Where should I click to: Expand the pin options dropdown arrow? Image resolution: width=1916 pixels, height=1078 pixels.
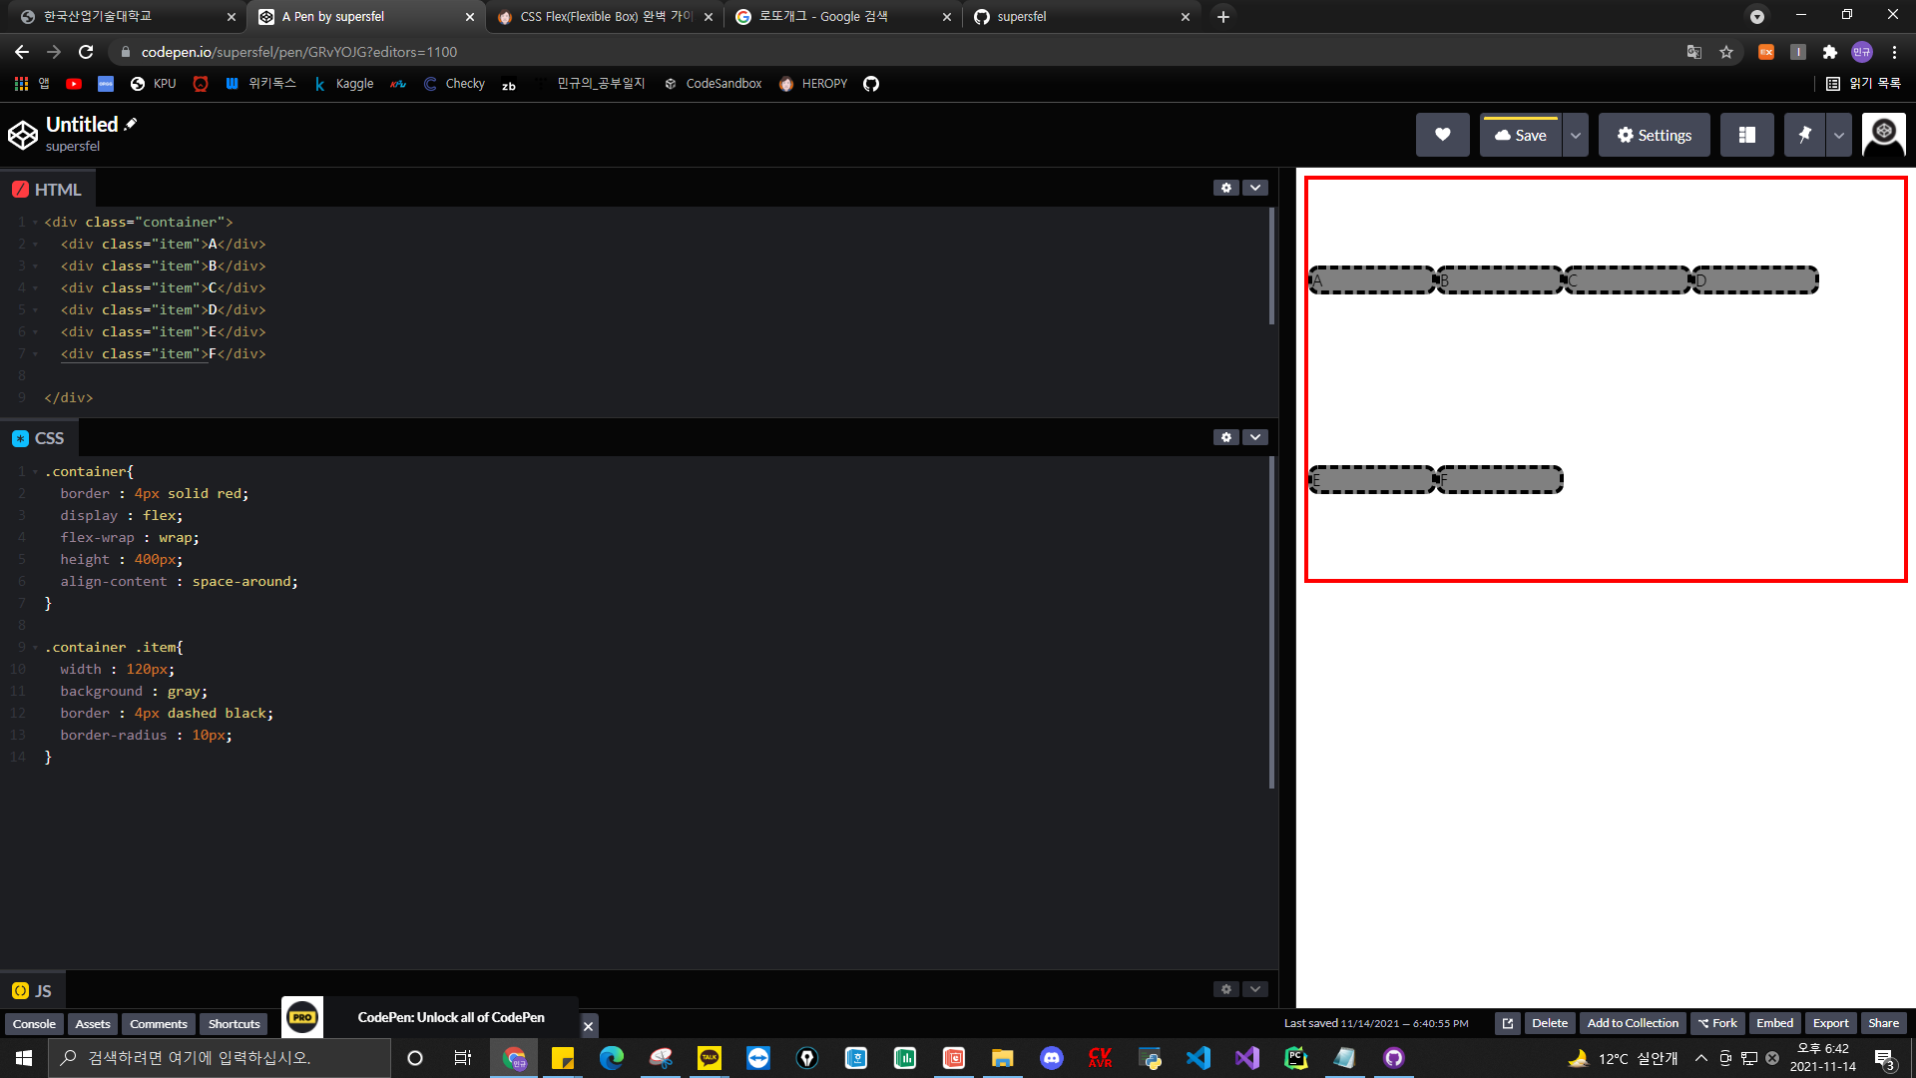[1838, 135]
